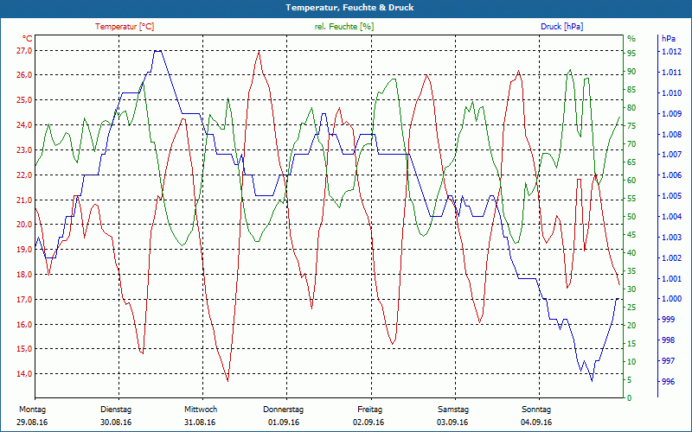Select the green 'rel. Feuchte [%]' legend label

tap(344, 27)
